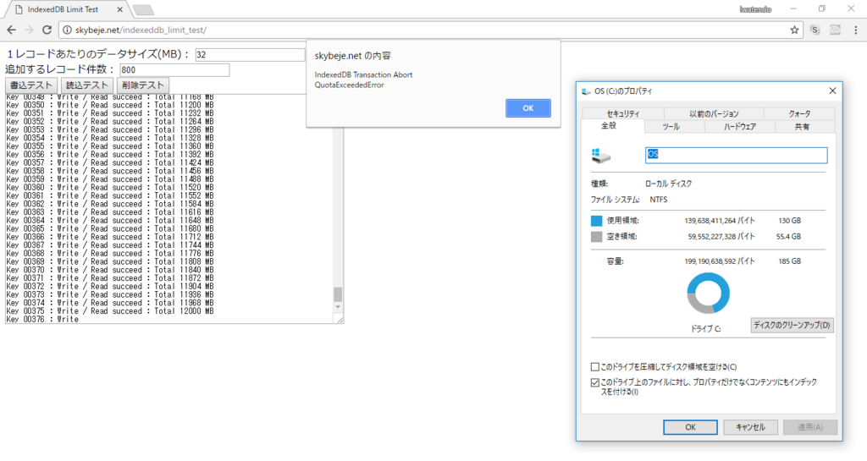The height and width of the screenshot is (461, 867).
Task: Click the 'Key 00360' log line
Action: pos(110,188)
